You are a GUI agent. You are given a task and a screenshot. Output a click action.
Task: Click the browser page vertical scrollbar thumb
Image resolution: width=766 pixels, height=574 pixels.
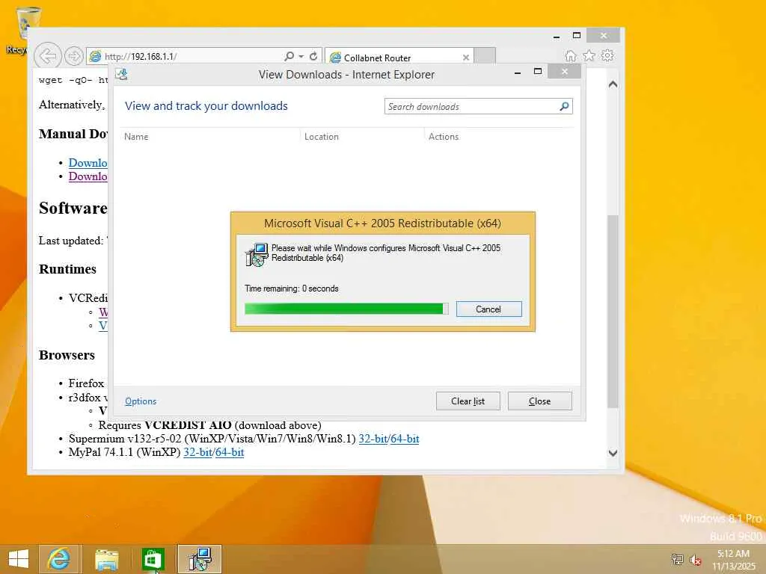tap(613, 311)
